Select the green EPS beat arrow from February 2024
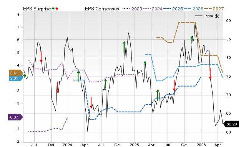Image resolution: width=246 pixels, height=147 pixels. tap(78, 77)
